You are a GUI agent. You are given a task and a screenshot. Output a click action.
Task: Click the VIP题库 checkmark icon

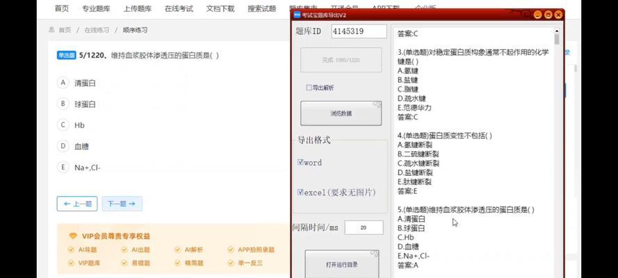[x=72, y=263]
